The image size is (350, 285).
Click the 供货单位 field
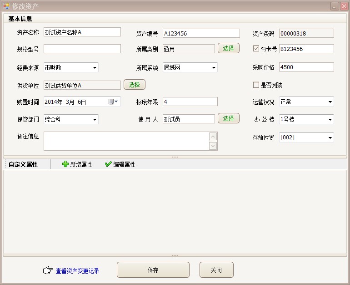click(82, 85)
